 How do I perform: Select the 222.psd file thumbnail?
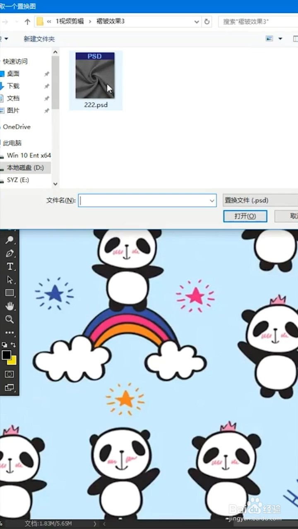pyautogui.click(x=95, y=75)
